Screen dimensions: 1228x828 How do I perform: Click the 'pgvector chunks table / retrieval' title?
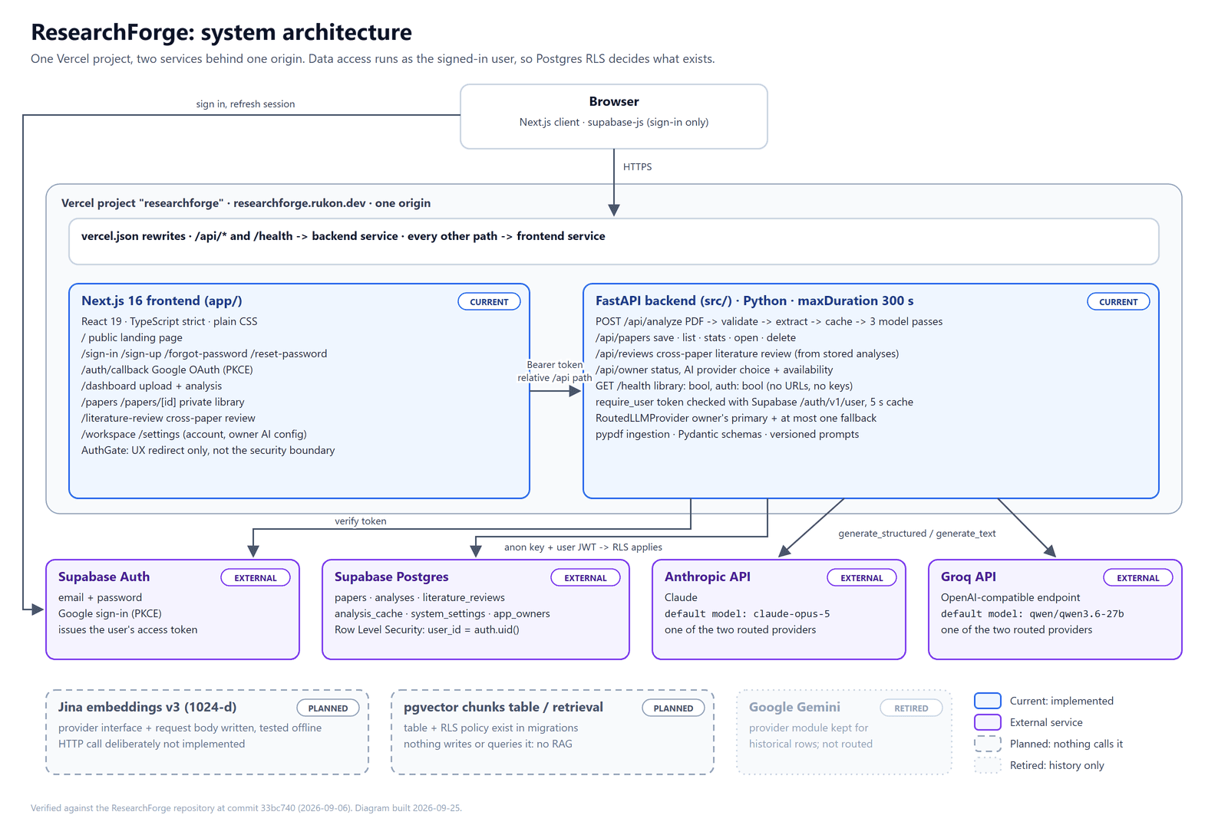click(x=503, y=707)
